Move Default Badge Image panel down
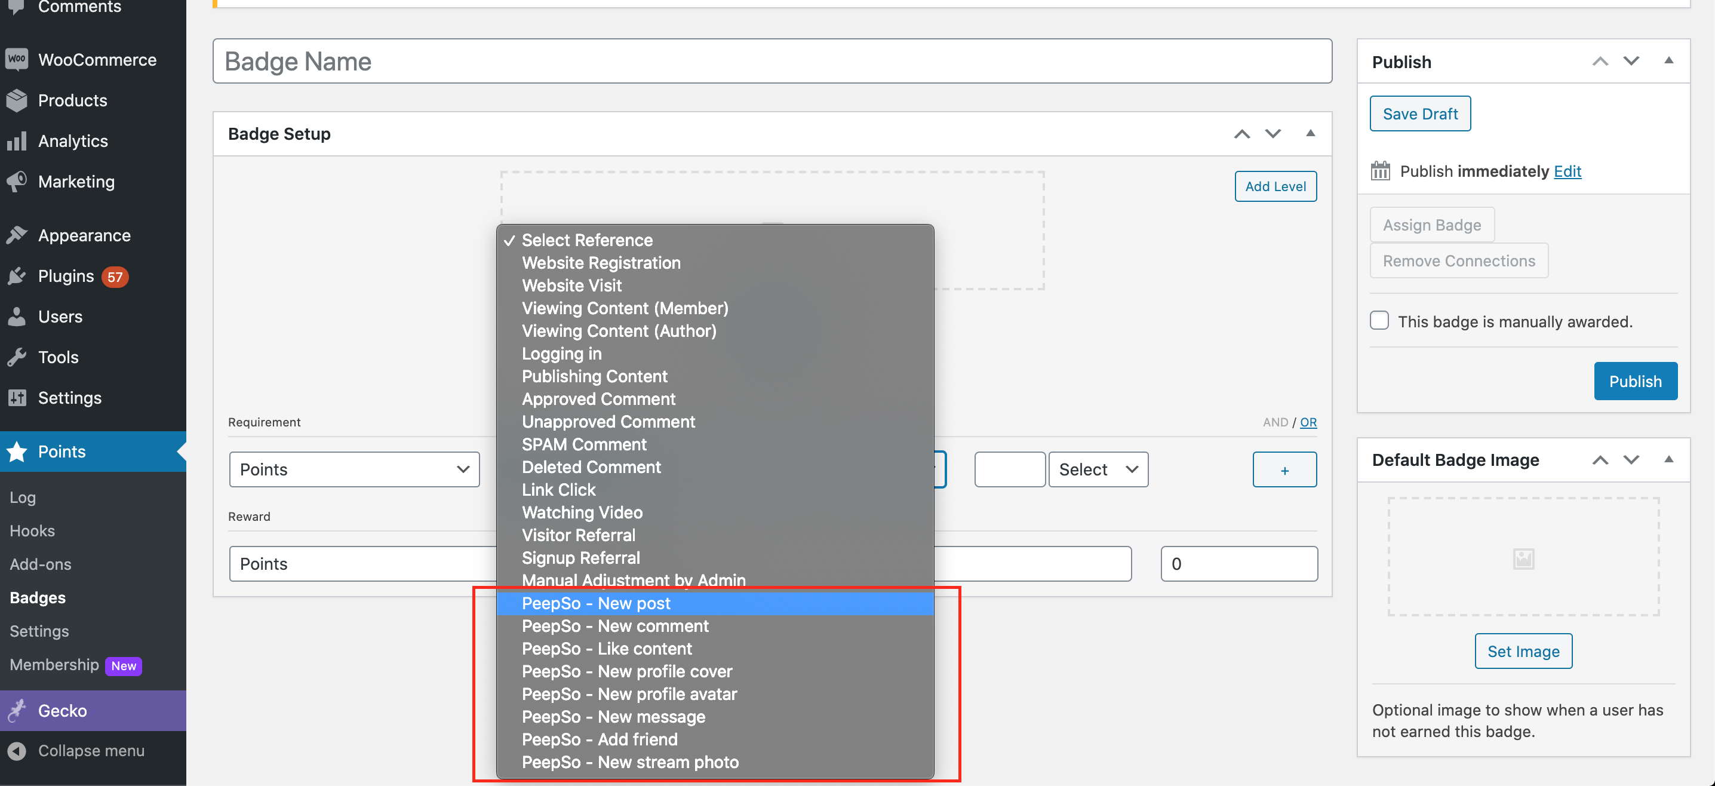 tap(1631, 460)
